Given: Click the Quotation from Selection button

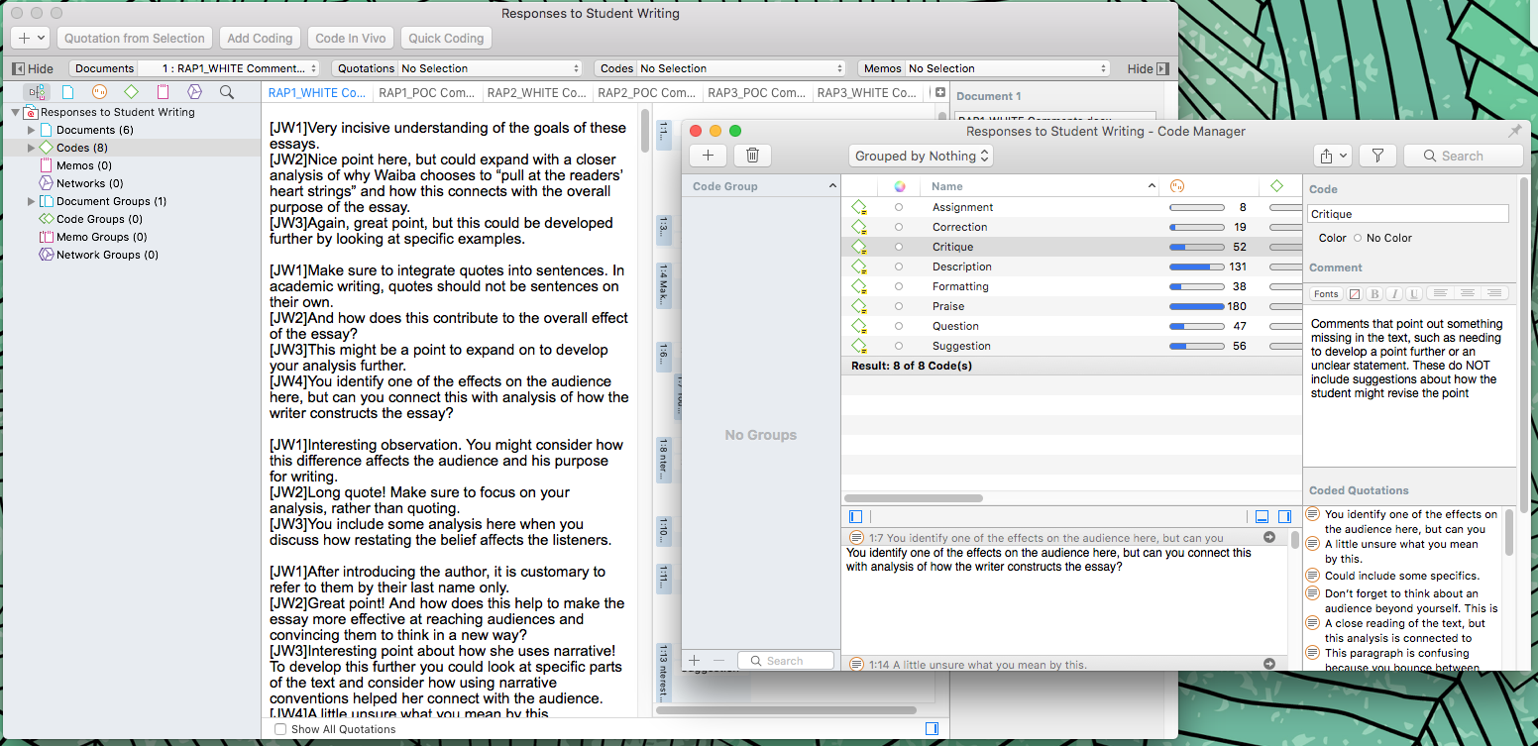Looking at the screenshot, I should [134, 38].
